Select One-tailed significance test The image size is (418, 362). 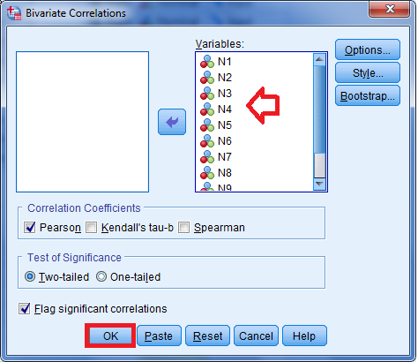(101, 276)
